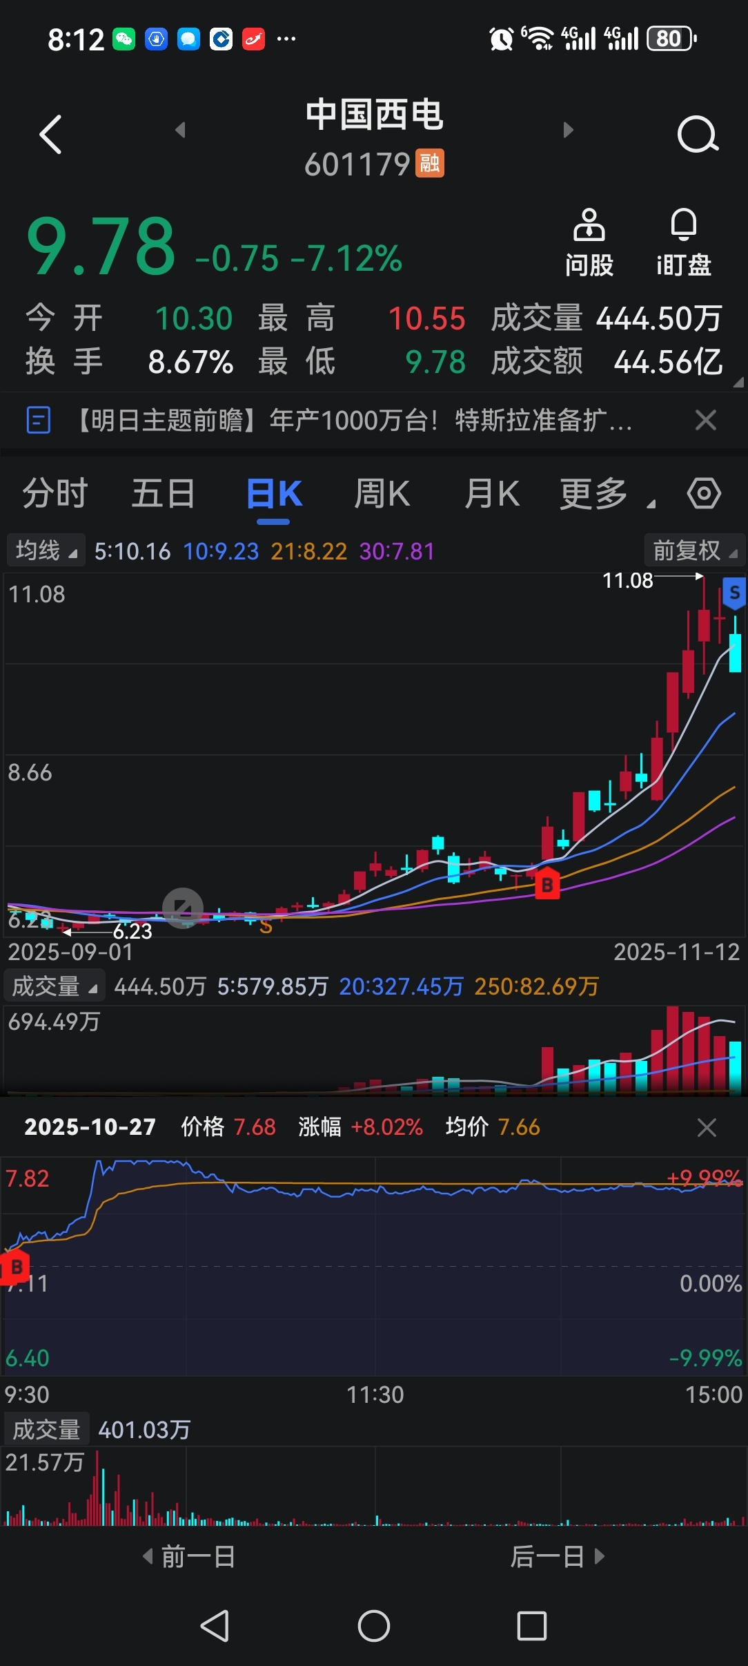
Task: Tap the 成交额 value 44.56亿
Action: tap(668, 362)
